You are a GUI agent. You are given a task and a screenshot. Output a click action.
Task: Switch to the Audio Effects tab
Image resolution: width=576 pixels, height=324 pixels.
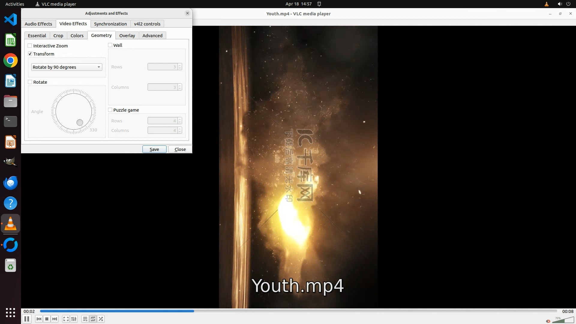tap(38, 24)
